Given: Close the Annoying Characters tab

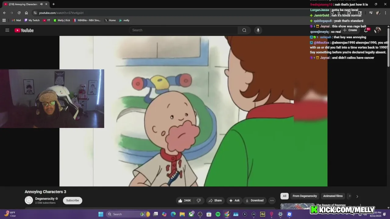Looking at the screenshot, I should 47,4.
